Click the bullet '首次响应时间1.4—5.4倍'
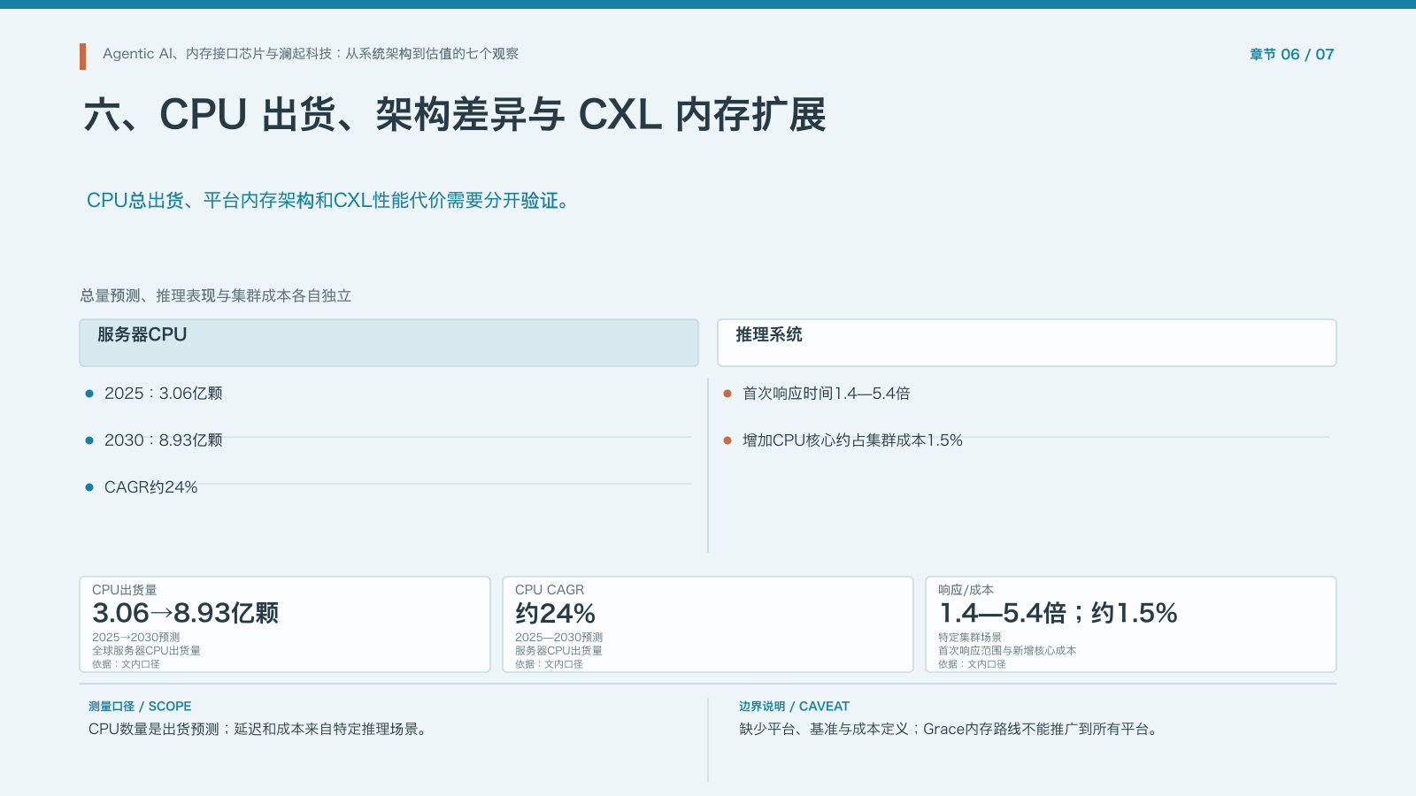Viewport: 1416px width, 796px height. tap(827, 394)
